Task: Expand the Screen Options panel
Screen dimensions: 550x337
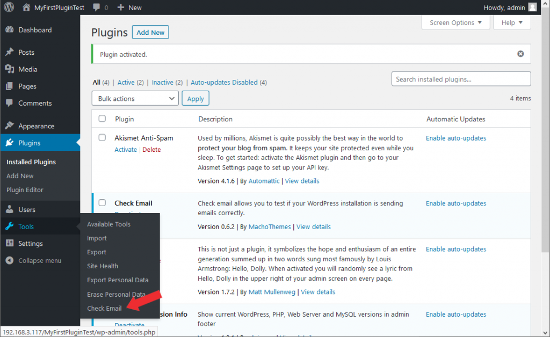Action: pos(456,23)
